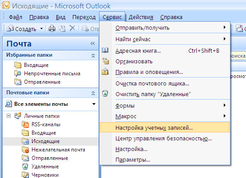Click the Print toolbar icon
Screen dimensions: 246x178
[x=52, y=29]
